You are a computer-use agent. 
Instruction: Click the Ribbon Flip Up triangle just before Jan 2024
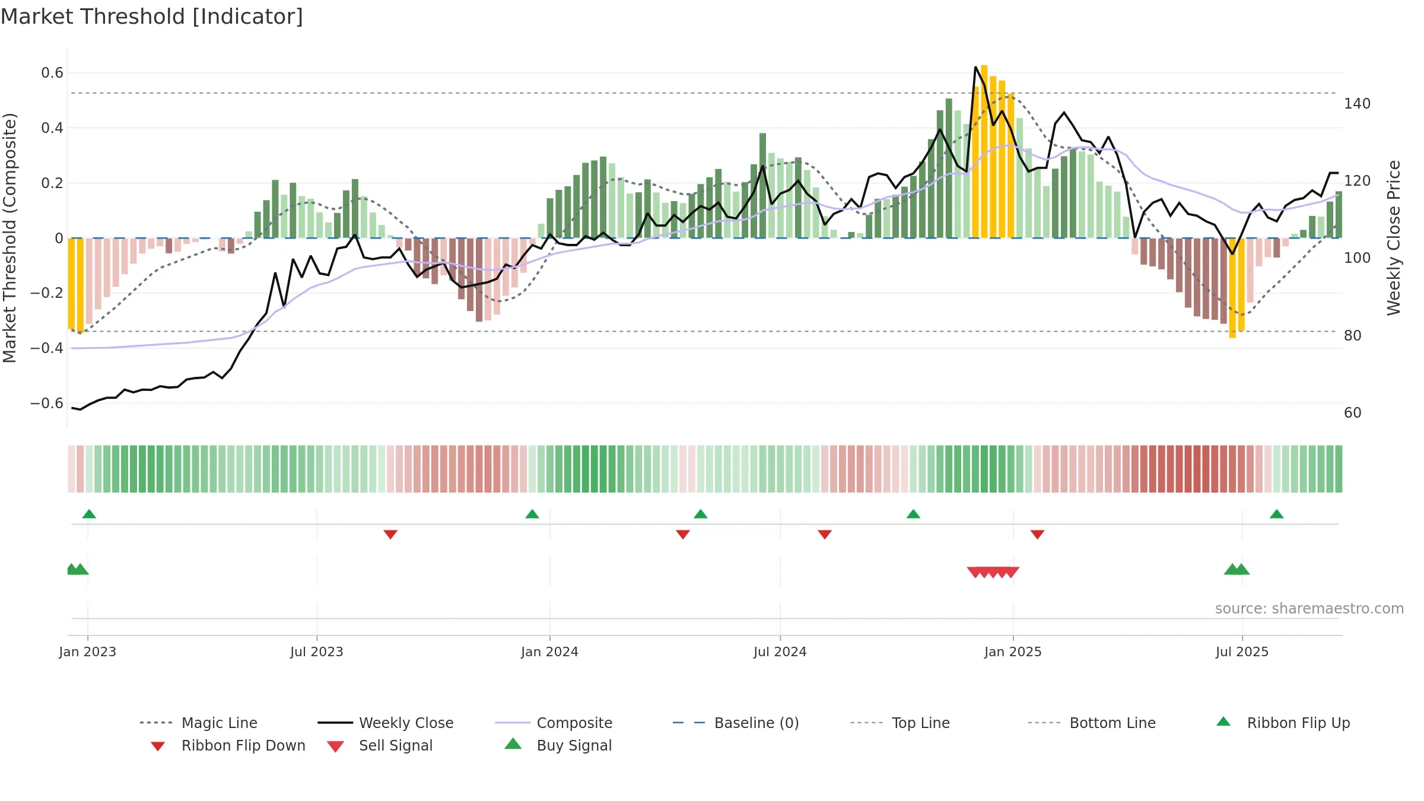532,514
